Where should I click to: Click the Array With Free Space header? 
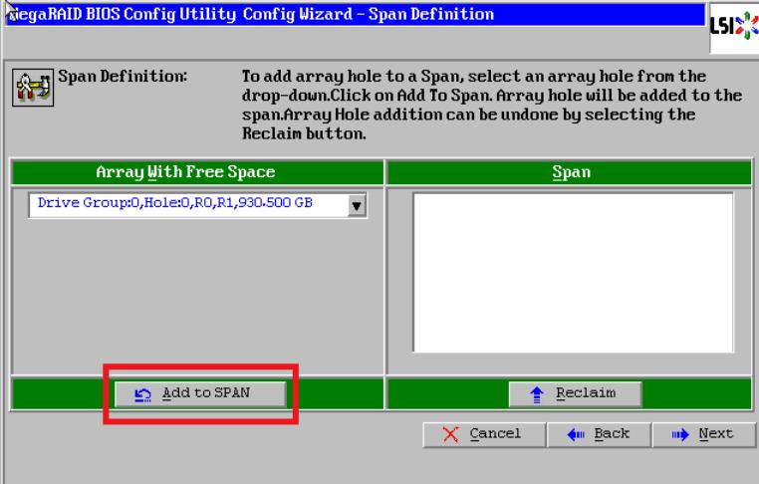point(197,172)
